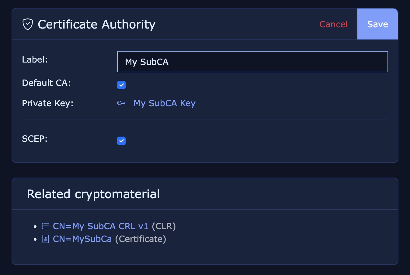This screenshot has width=410, height=275.
Task: Click the SCEP: field label
Action: (35, 139)
